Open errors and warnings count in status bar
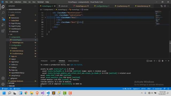 click(x=17, y=89)
